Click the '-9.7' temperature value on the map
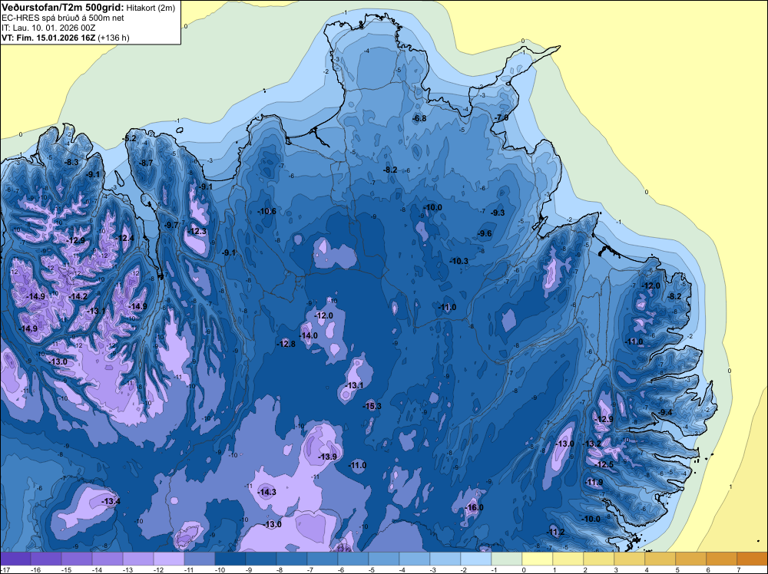The width and height of the screenshot is (768, 574). point(171,225)
